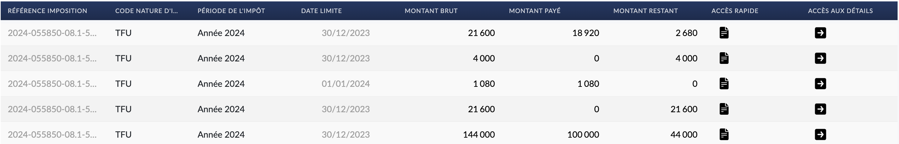Open quick access document for 4 000 remaining row
The height and width of the screenshot is (144, 899).
click(724, 58)
